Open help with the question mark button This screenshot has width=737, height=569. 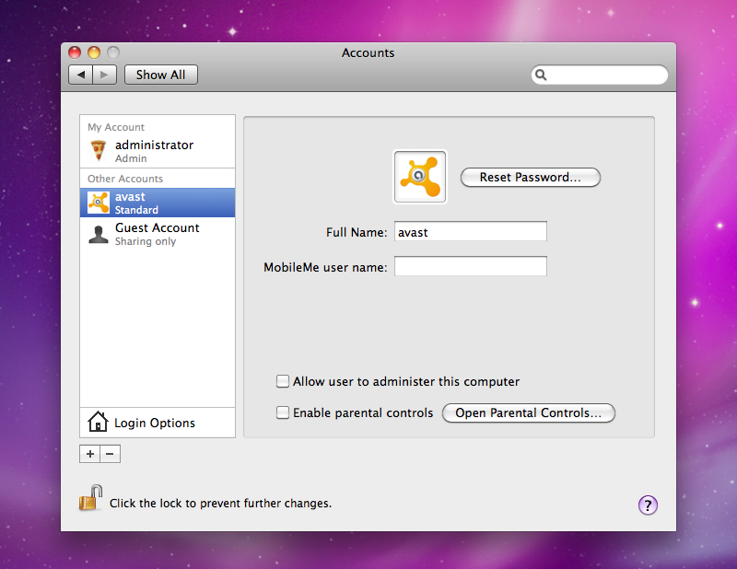pyautogui.click(x=648, y=505)
